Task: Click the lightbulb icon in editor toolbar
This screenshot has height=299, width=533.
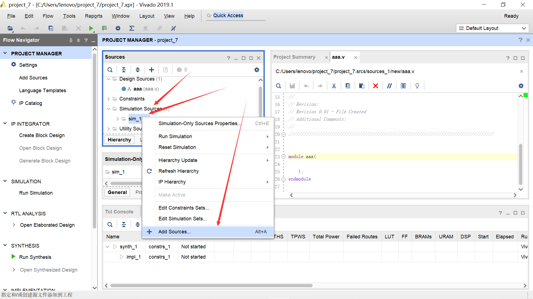Action: (417, 86)
